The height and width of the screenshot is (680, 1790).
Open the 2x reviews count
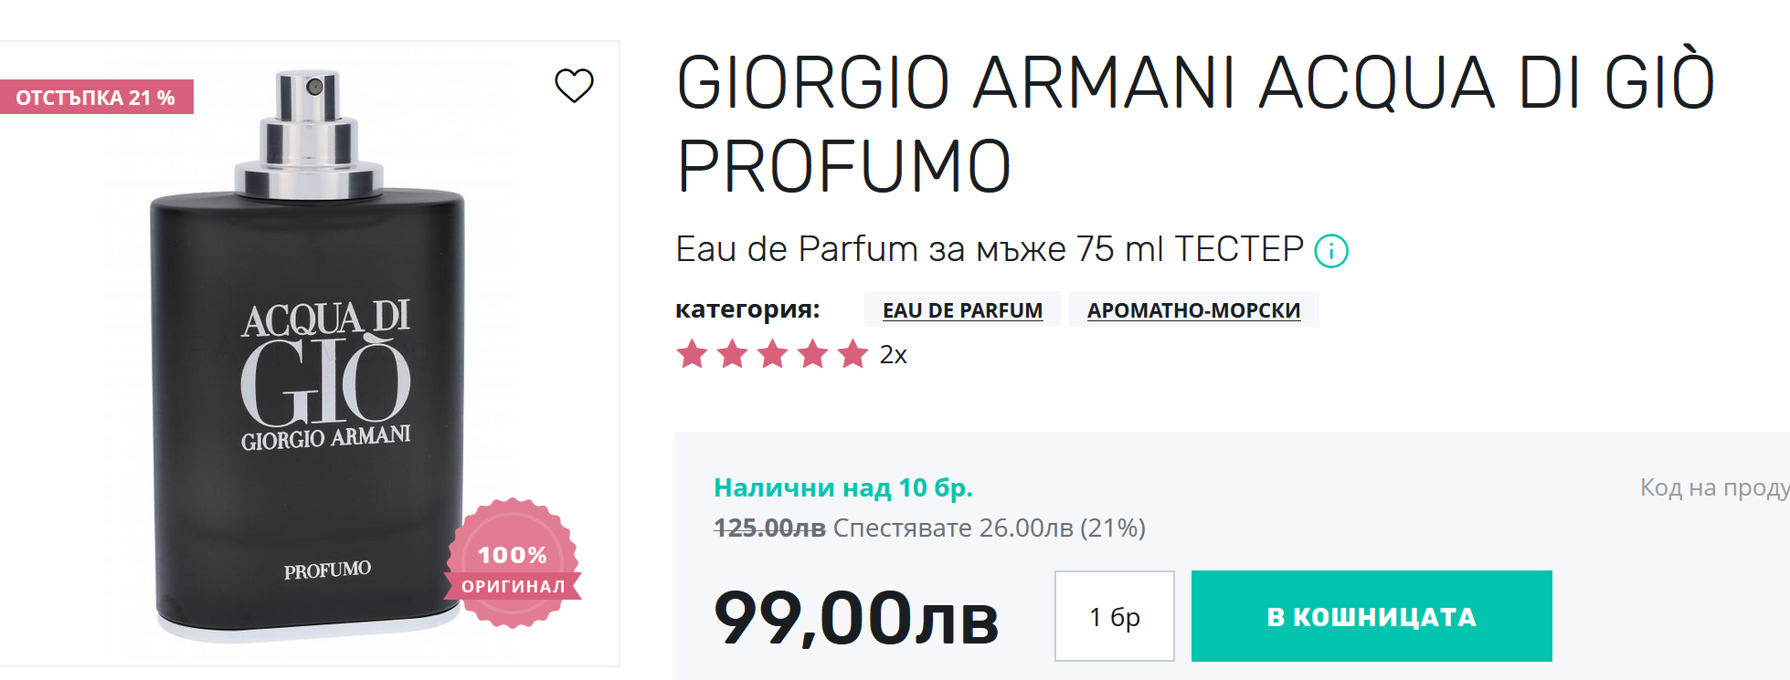(x=893, y=355)
